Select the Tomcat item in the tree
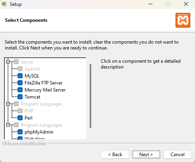 pyautogui.click(x=32, y=97)
